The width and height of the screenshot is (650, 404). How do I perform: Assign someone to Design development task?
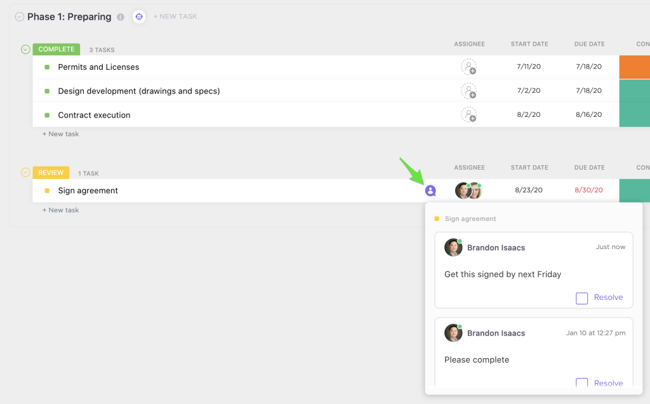(469, 91)
